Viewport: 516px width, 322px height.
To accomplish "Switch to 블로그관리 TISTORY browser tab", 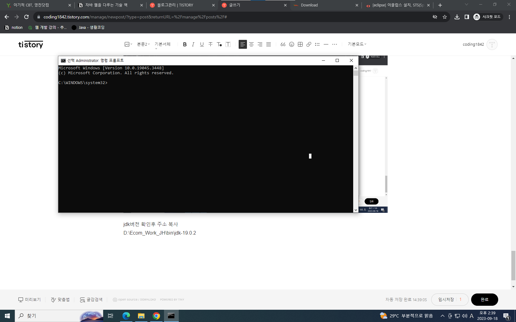I will tap(182, 5).
